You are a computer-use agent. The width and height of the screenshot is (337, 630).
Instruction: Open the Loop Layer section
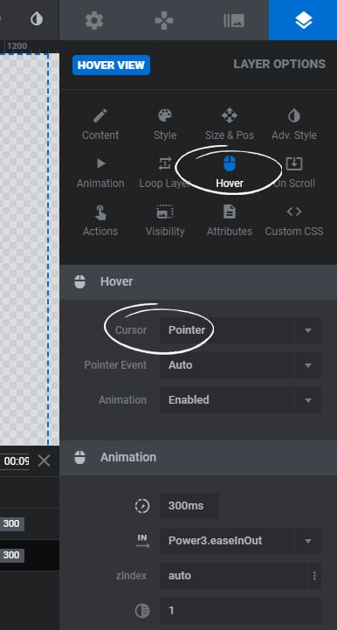(165, 173)
